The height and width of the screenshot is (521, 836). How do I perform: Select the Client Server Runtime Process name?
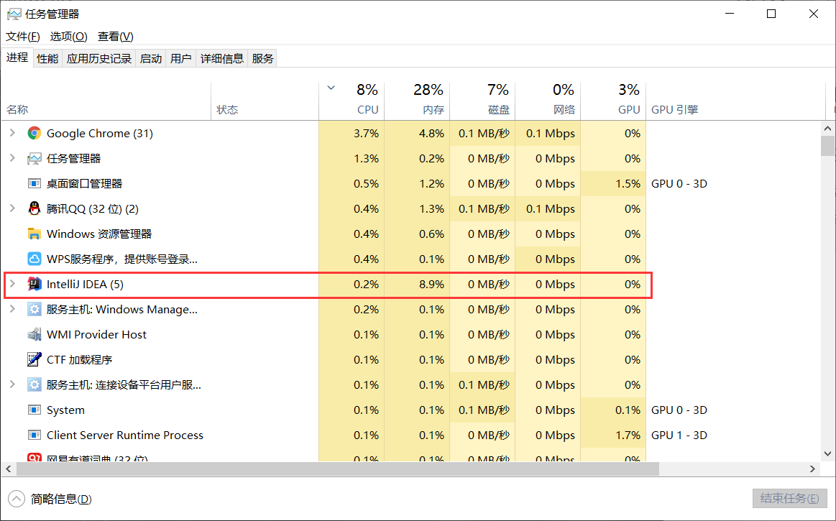tap(125, 435)
